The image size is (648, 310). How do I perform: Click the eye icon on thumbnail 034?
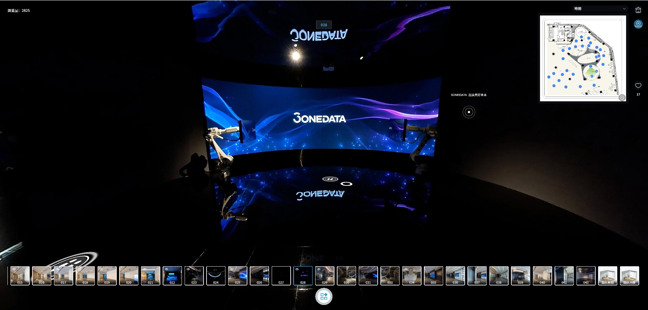click(x=406, y=269)
